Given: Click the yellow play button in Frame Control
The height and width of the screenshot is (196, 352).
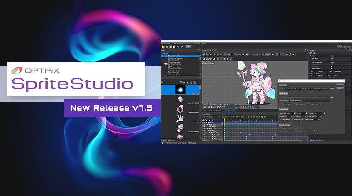Looking at the screenshot, I should [x=249, y=117].
